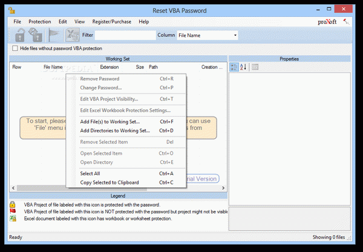Click the Path column header
Screen dimensions: 363x252
[x=153, y=67]
